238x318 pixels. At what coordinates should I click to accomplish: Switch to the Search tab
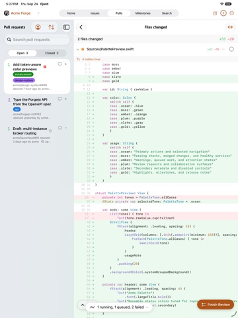pos(167,13)
